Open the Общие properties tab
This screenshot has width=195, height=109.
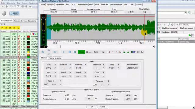point(42,5)
